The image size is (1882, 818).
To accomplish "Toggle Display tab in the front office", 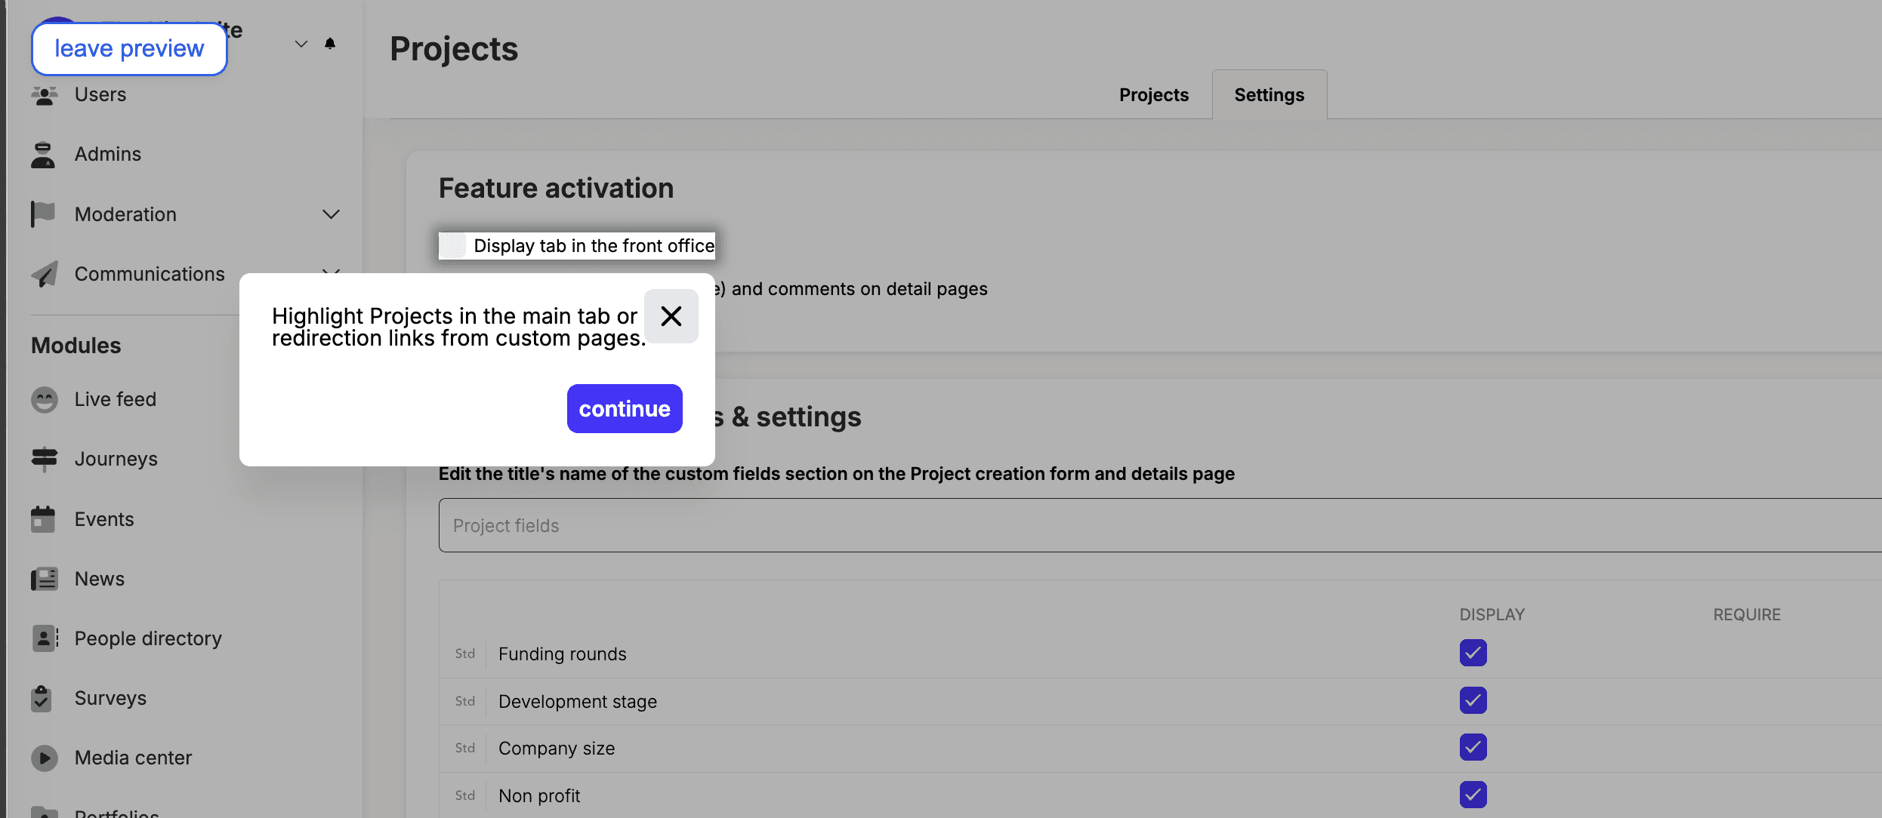I will pyautogui.click(x=453, y=246).
